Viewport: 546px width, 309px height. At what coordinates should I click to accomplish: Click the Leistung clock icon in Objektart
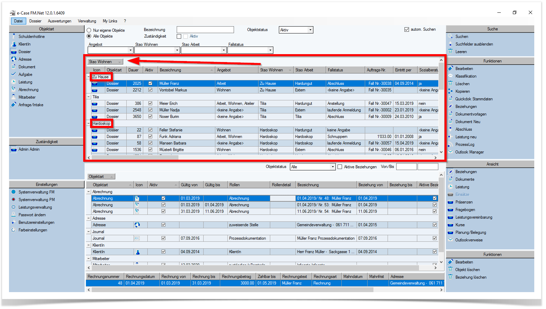pos(14,82)
